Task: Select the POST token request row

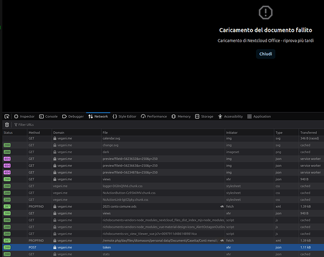Action: tap(163, 248)
